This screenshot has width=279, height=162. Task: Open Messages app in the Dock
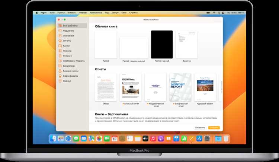(76, 139)
